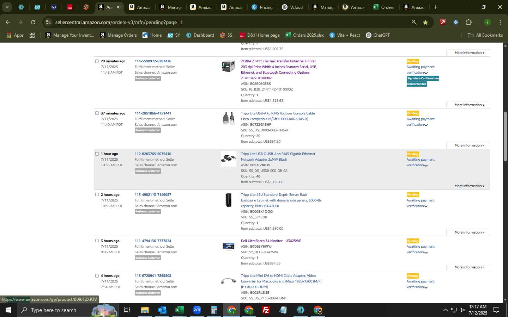The height and width of the screenshot is (317, 508).
Task: Open Orders 2025.xlsx bookmark
Action: tap(304, 35)
